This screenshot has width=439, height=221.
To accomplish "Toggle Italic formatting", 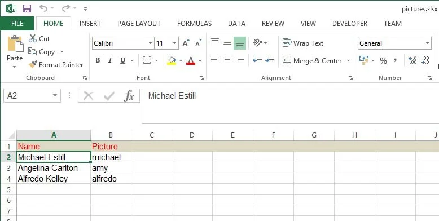I will (x=110, y=60).
